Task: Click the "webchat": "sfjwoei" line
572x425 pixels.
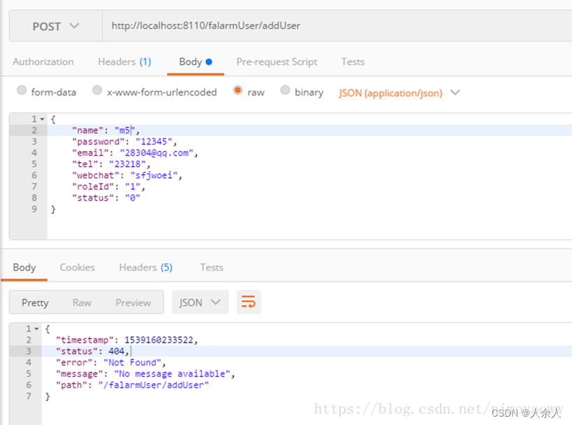Action: pyautogui.click(x=127, y=175)
